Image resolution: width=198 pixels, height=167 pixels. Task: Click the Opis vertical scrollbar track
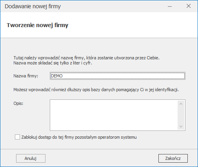pyautogui.click(x=181, y=115)
